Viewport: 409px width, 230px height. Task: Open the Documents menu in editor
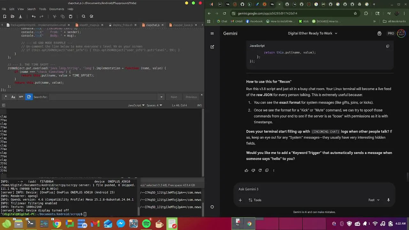point(57,9)
